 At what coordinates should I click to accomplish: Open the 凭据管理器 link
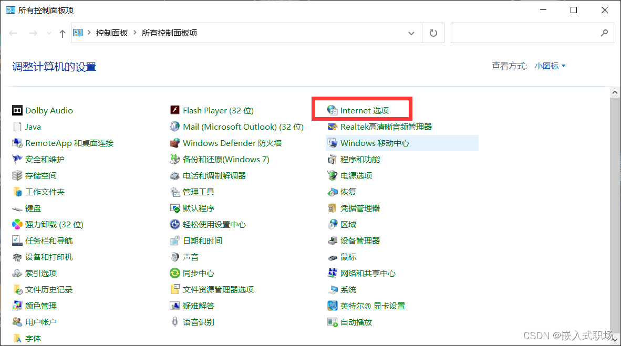[x=360, y=208]
